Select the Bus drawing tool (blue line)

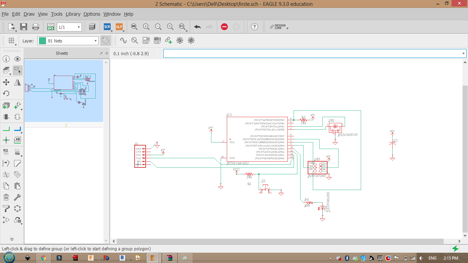click(x=17, y=129)
